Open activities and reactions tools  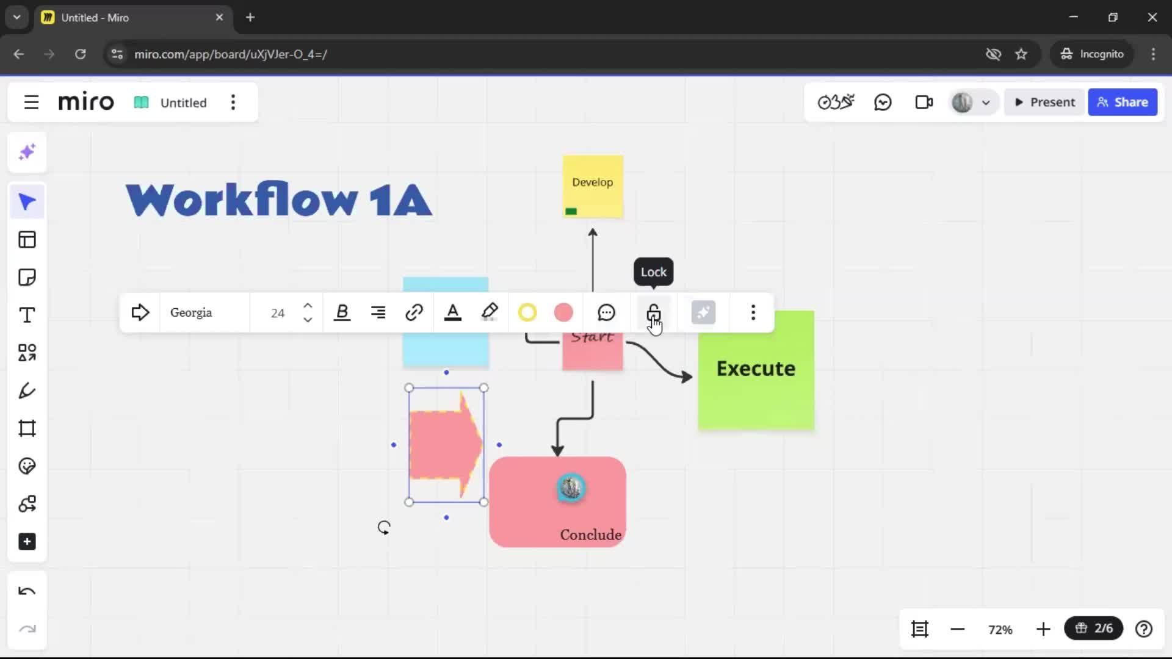pos(836,103)
